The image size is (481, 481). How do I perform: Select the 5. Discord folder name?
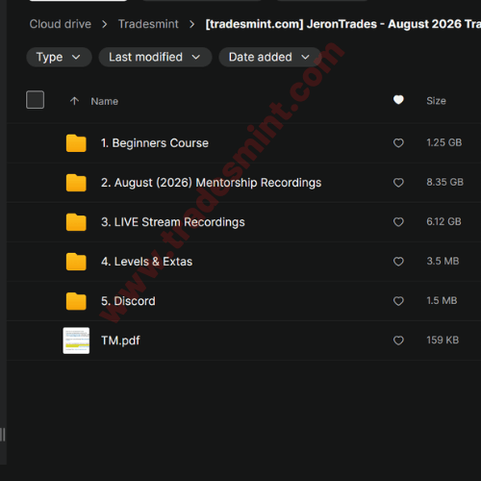pos(128,301)
